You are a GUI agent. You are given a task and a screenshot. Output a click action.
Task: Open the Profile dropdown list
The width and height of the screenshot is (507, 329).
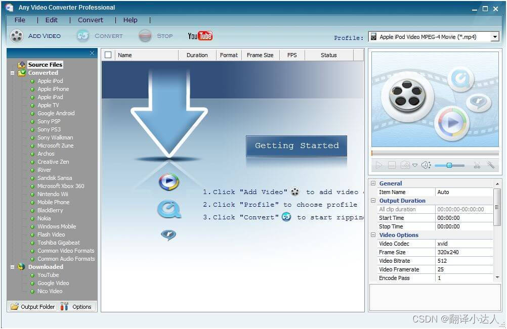(495, 37)
